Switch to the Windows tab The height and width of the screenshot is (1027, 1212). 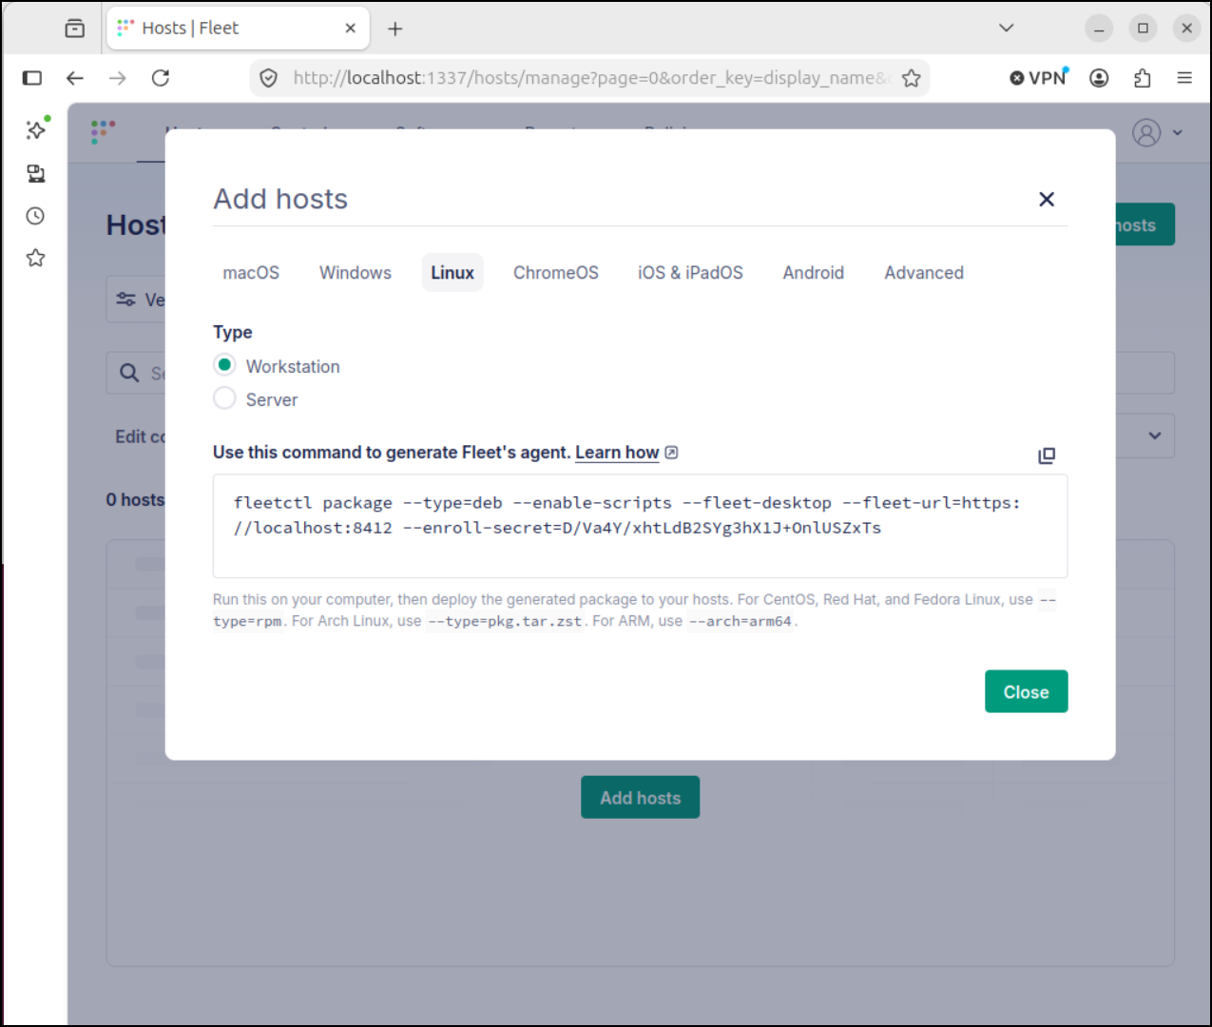[x=356, y=273]
